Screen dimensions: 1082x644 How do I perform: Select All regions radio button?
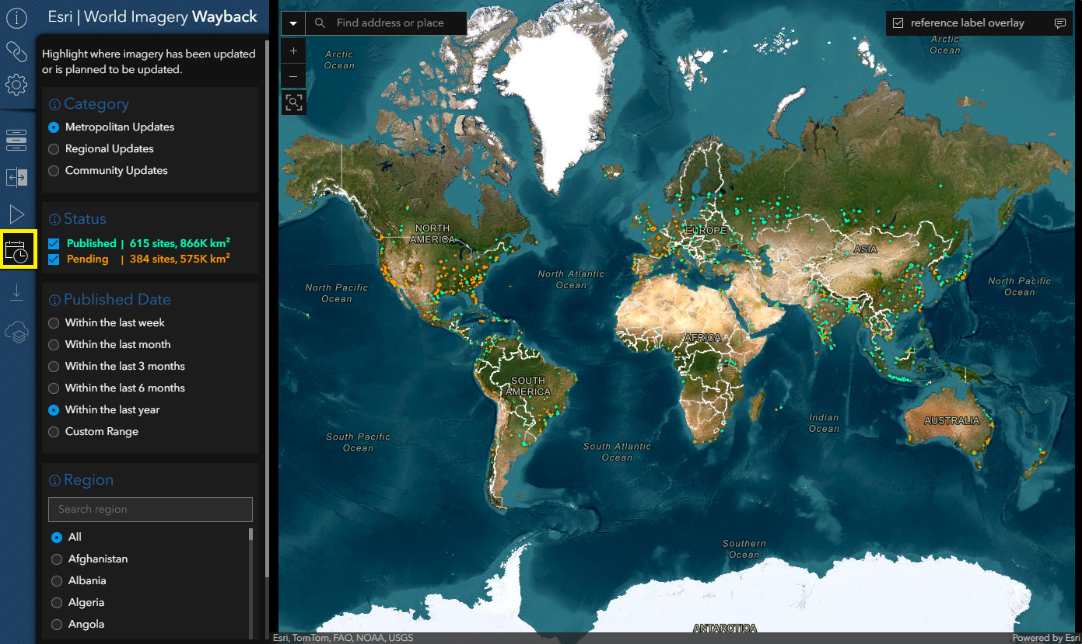click(x=57, y=538)
